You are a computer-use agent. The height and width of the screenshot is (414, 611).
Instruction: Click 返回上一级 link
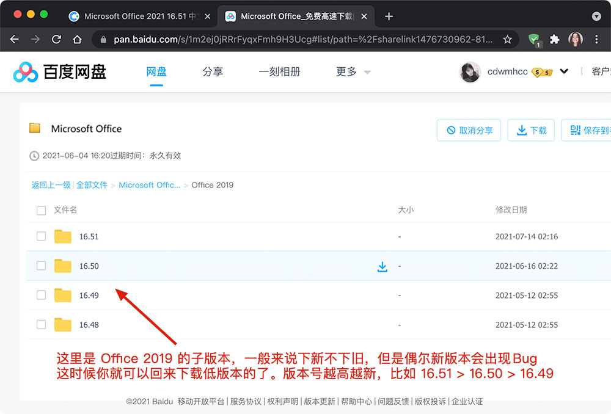[x=51, y=185]
